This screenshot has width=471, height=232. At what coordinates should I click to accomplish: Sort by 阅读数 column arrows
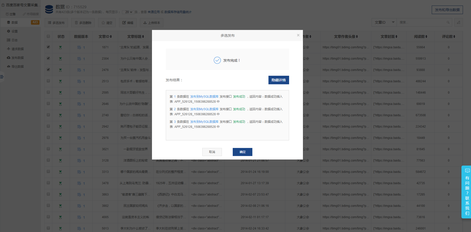(426, 36)
